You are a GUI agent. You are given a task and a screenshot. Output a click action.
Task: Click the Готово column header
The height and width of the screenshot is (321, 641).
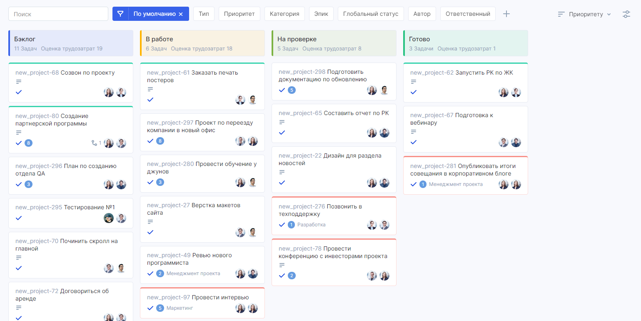tap(466, 43)
